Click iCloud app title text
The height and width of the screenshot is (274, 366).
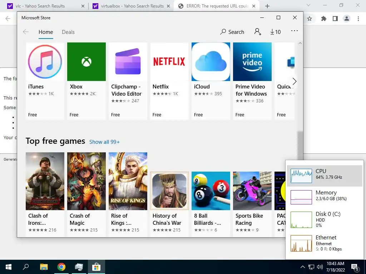202,87
